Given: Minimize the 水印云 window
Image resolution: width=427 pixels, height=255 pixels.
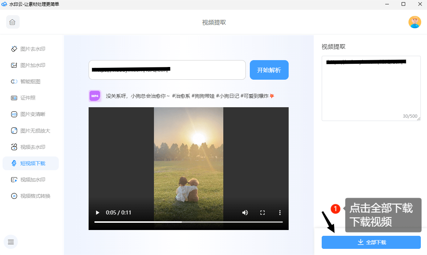Looking at the screenshot, I should click(387, 4).
